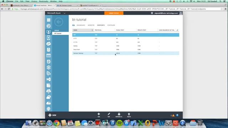
Task: Open SQL Databases cylinder icon
Action: click(48, 50)
